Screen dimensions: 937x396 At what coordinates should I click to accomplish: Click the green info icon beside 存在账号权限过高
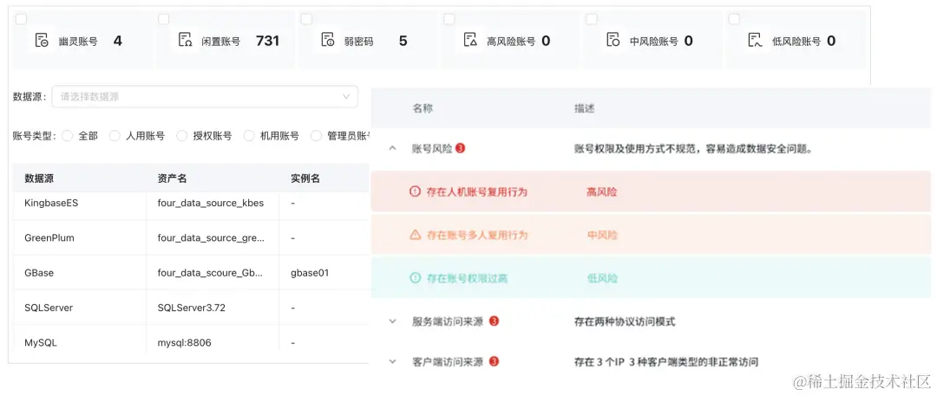tap(415, 278)
